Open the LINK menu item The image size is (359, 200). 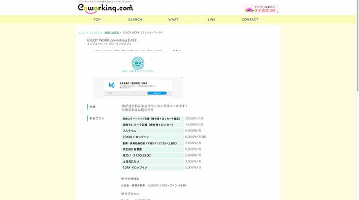[212, 19]
